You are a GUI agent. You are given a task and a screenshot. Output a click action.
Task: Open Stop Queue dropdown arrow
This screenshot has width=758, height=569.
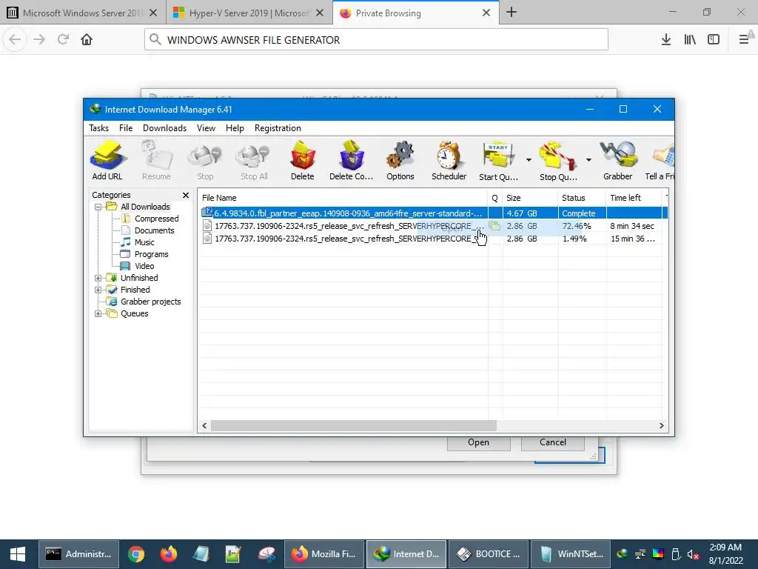(588, 160)
